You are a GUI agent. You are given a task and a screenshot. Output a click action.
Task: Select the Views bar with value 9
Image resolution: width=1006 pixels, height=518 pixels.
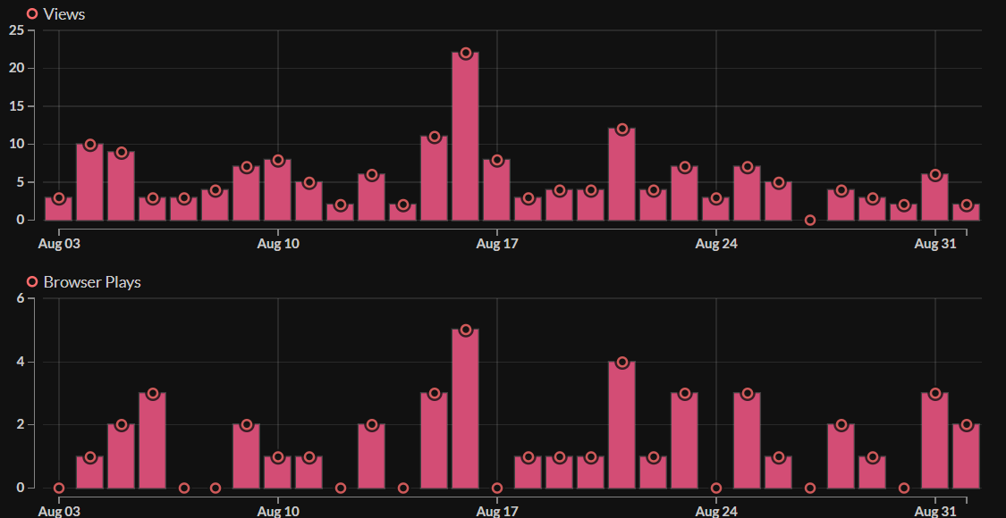pyautogui.click(x=122, y=186)
